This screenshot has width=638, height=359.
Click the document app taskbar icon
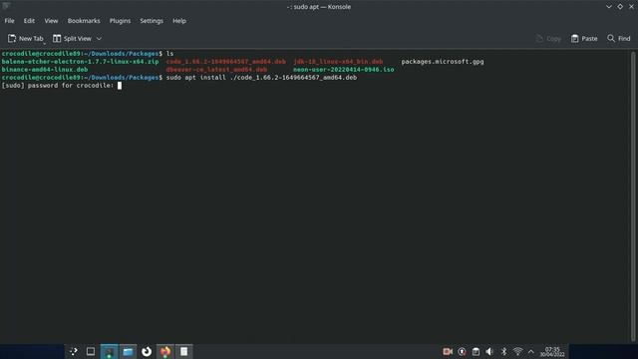(183, 351)
